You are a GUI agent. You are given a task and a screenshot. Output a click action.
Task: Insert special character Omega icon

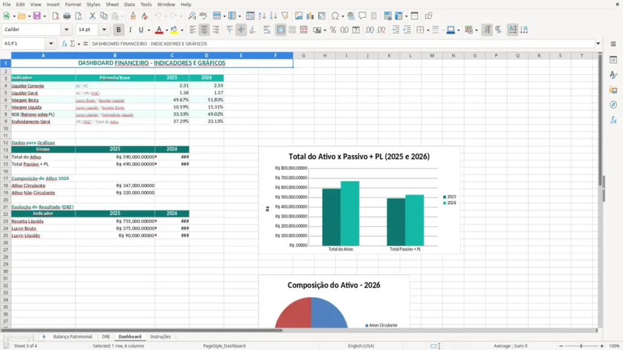coord(335,16)
